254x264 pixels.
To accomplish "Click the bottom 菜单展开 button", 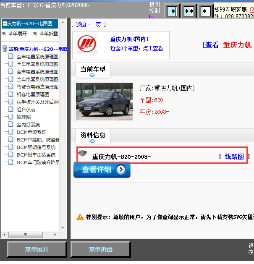I will click(x=37, y=249).
